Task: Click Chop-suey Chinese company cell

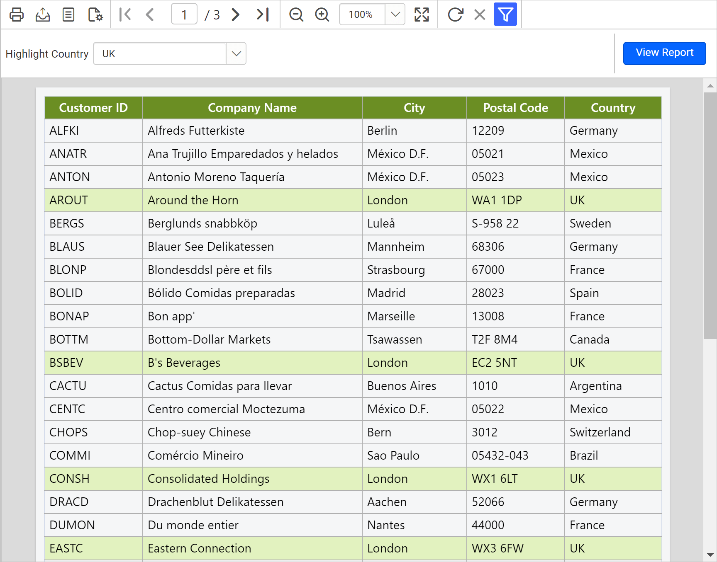Action: [252, 432]
